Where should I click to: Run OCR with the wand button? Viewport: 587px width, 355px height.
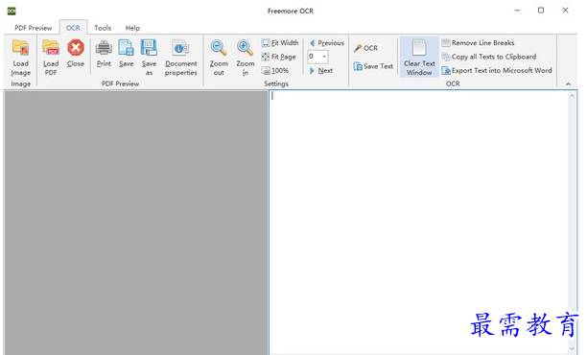tap(365, 48)
